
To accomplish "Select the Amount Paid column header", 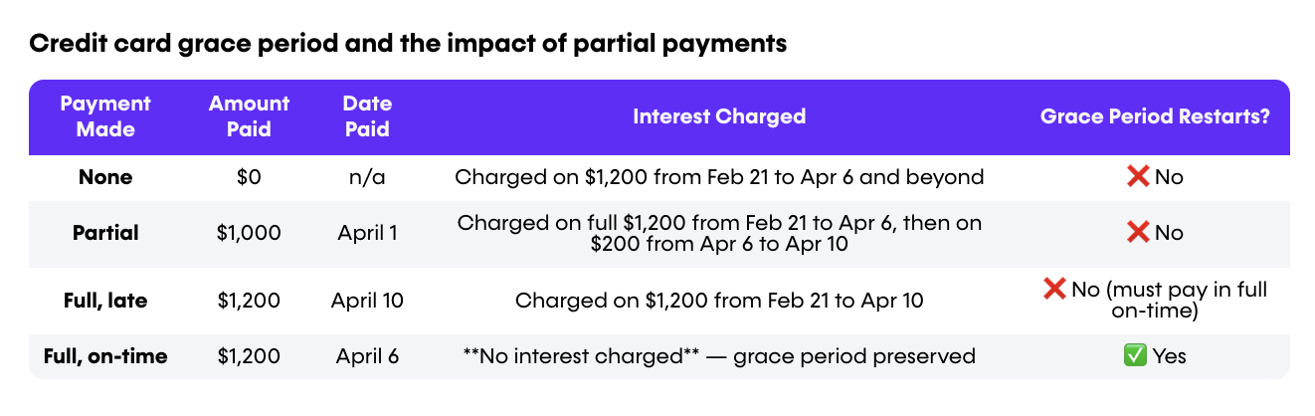I will pos(249,116).
